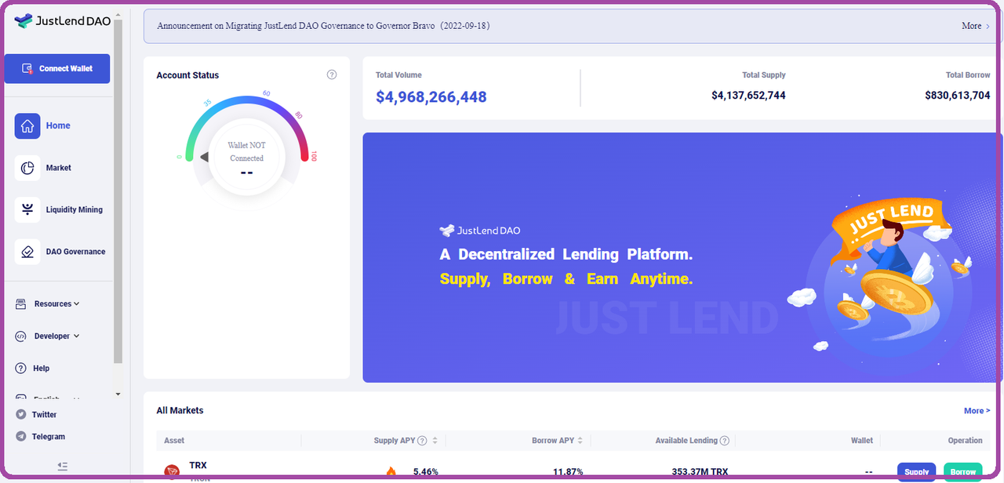1004x483 pixels.
Task: Click the flame icon beside TRX Supply APY
Action: (x=391, y=470)
